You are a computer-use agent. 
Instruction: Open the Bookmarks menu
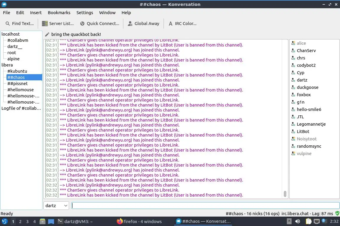pos(59,13)
